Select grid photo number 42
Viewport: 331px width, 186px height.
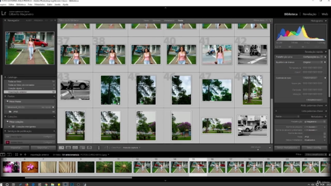[252, 54]
